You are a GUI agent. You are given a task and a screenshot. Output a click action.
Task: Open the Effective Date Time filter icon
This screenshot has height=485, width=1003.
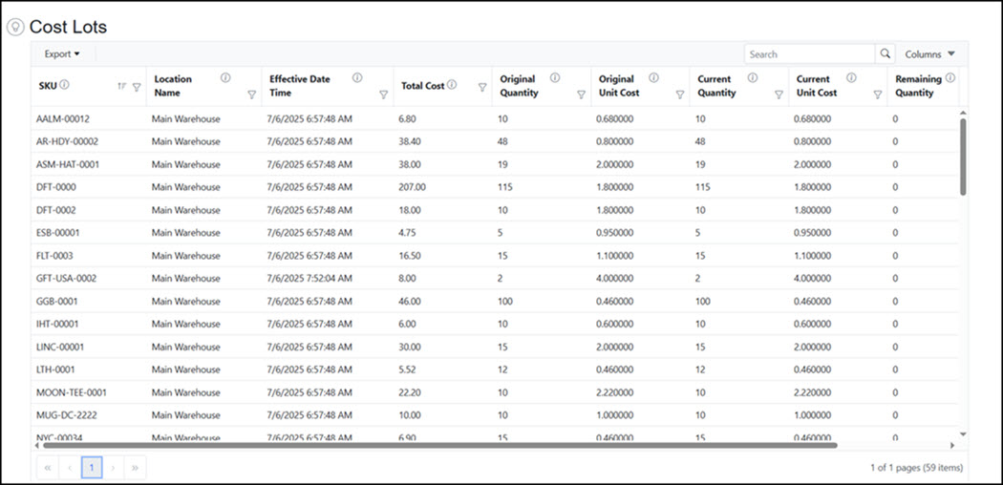tap(383, 95)
